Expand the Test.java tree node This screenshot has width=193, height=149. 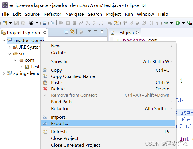pos(21,67)
